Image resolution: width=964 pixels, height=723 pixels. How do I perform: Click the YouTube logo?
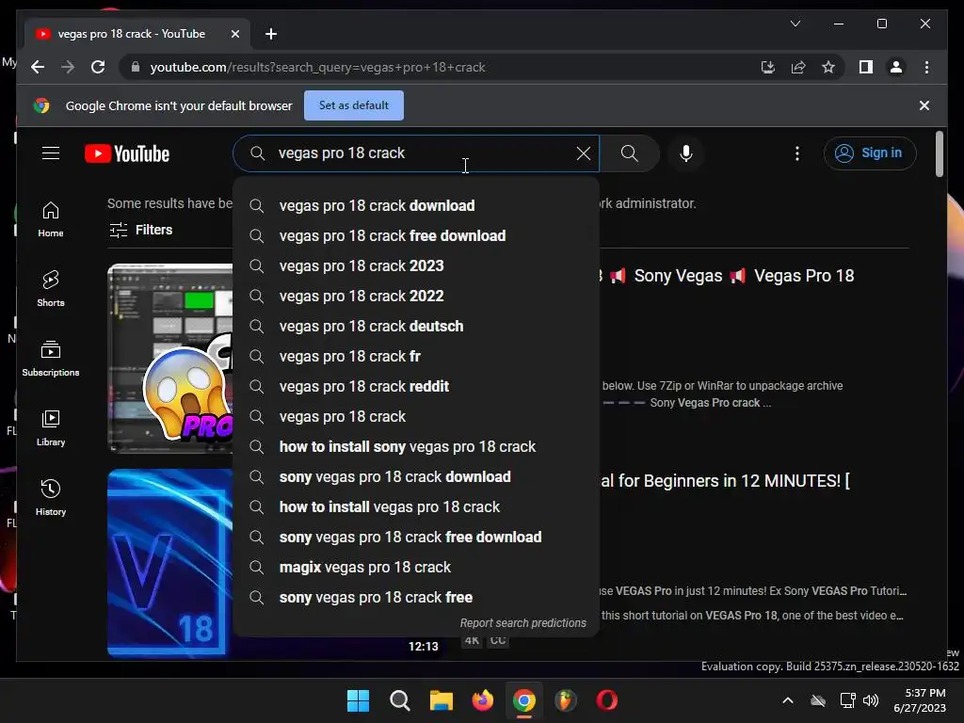click(x=127, y=153)
